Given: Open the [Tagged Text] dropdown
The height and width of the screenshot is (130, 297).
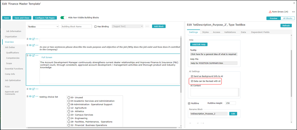Looking at the screenshot, I should pos(128,26).
